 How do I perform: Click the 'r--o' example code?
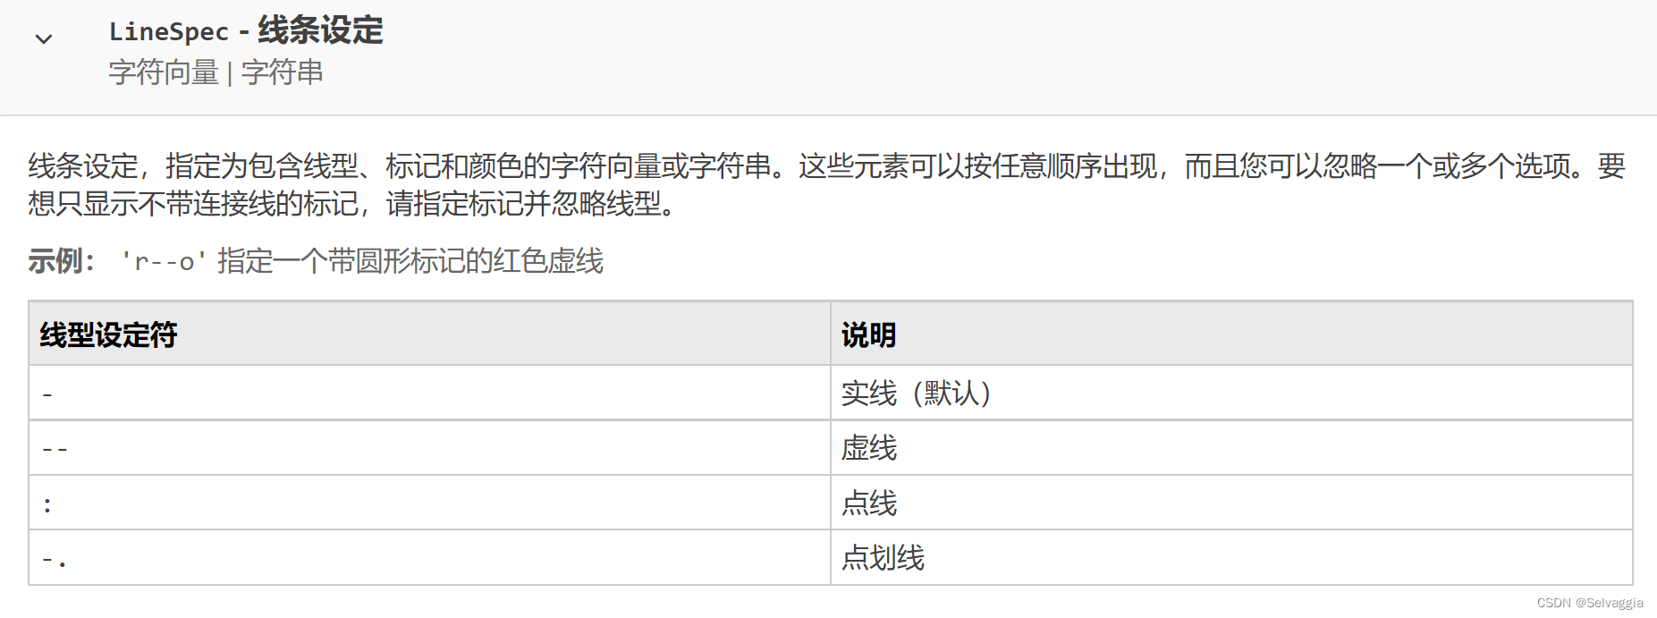pyautogui.click(x=163, y=261)
